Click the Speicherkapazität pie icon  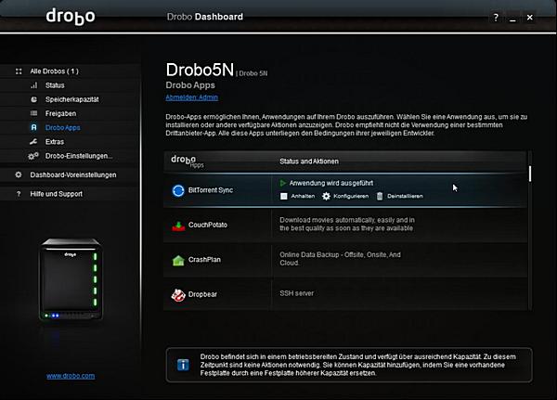click(x=33, y=99)
